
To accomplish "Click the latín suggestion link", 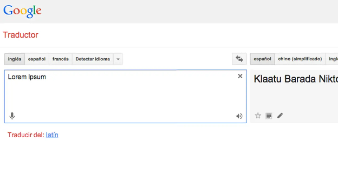I will (52, 135).
